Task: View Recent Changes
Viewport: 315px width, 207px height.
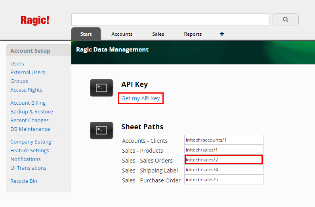Action: (30, 121)
